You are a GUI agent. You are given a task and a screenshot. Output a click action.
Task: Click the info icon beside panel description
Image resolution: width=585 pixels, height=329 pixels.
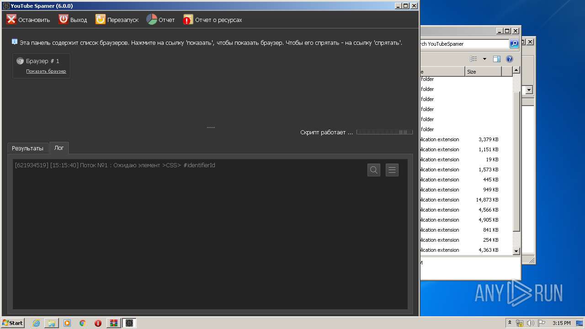tap(15, 42)
